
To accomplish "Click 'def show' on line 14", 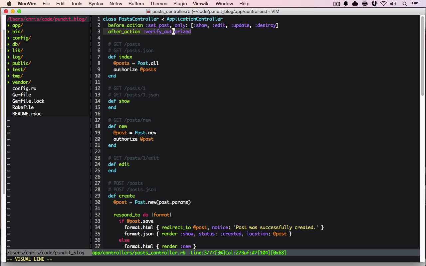I will click(x=119, y=101).
